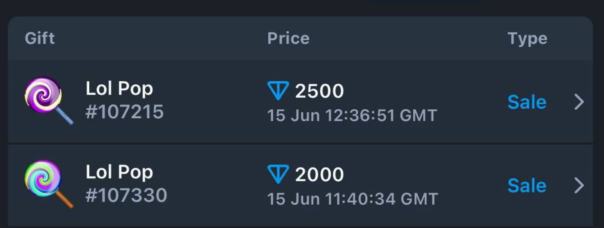Select the Price column header
The height and width of the screenshot is (228, 604).
coord(288,38)
